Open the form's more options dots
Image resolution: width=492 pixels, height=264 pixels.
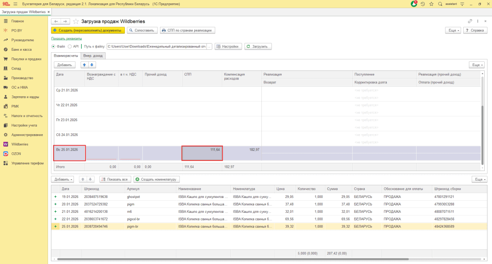pyautogui.click(x=478, y=21)
